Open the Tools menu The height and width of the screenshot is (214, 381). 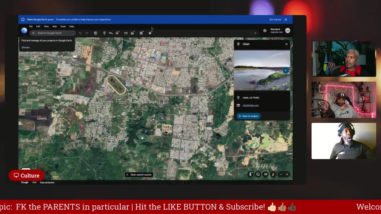coord(63,26)
